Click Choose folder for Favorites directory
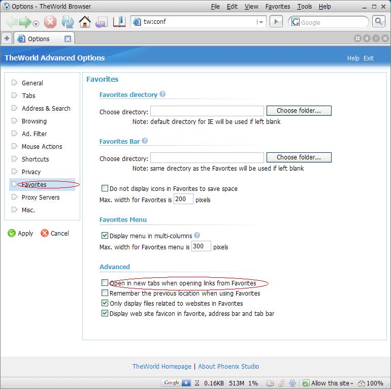The image size is (391, 389). coord(299,111)
